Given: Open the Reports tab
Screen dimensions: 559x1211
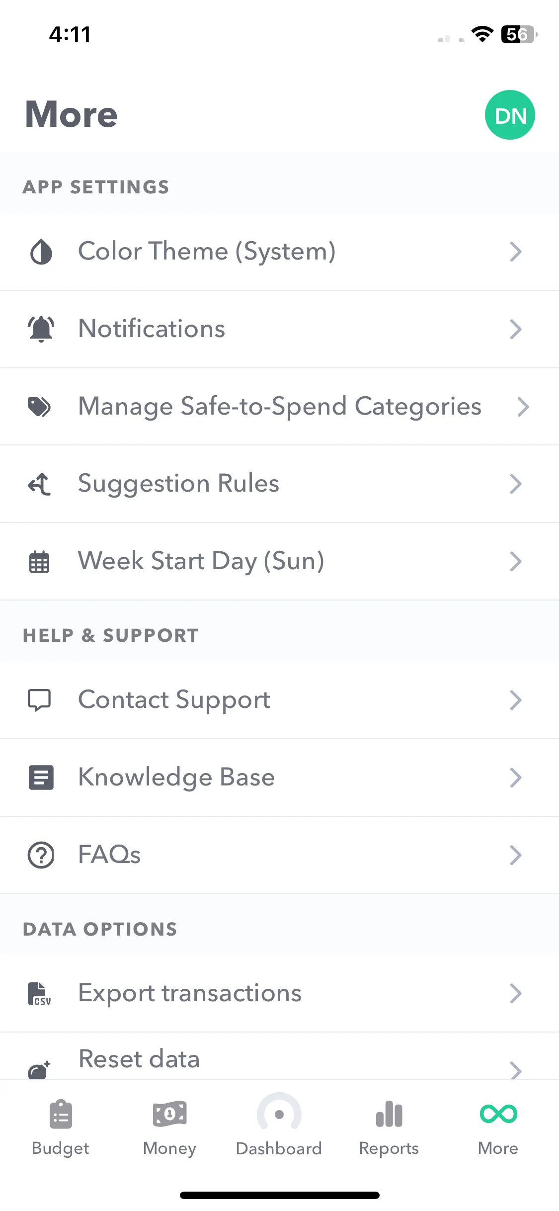Looking at the screenshot, I should 389,1127.
